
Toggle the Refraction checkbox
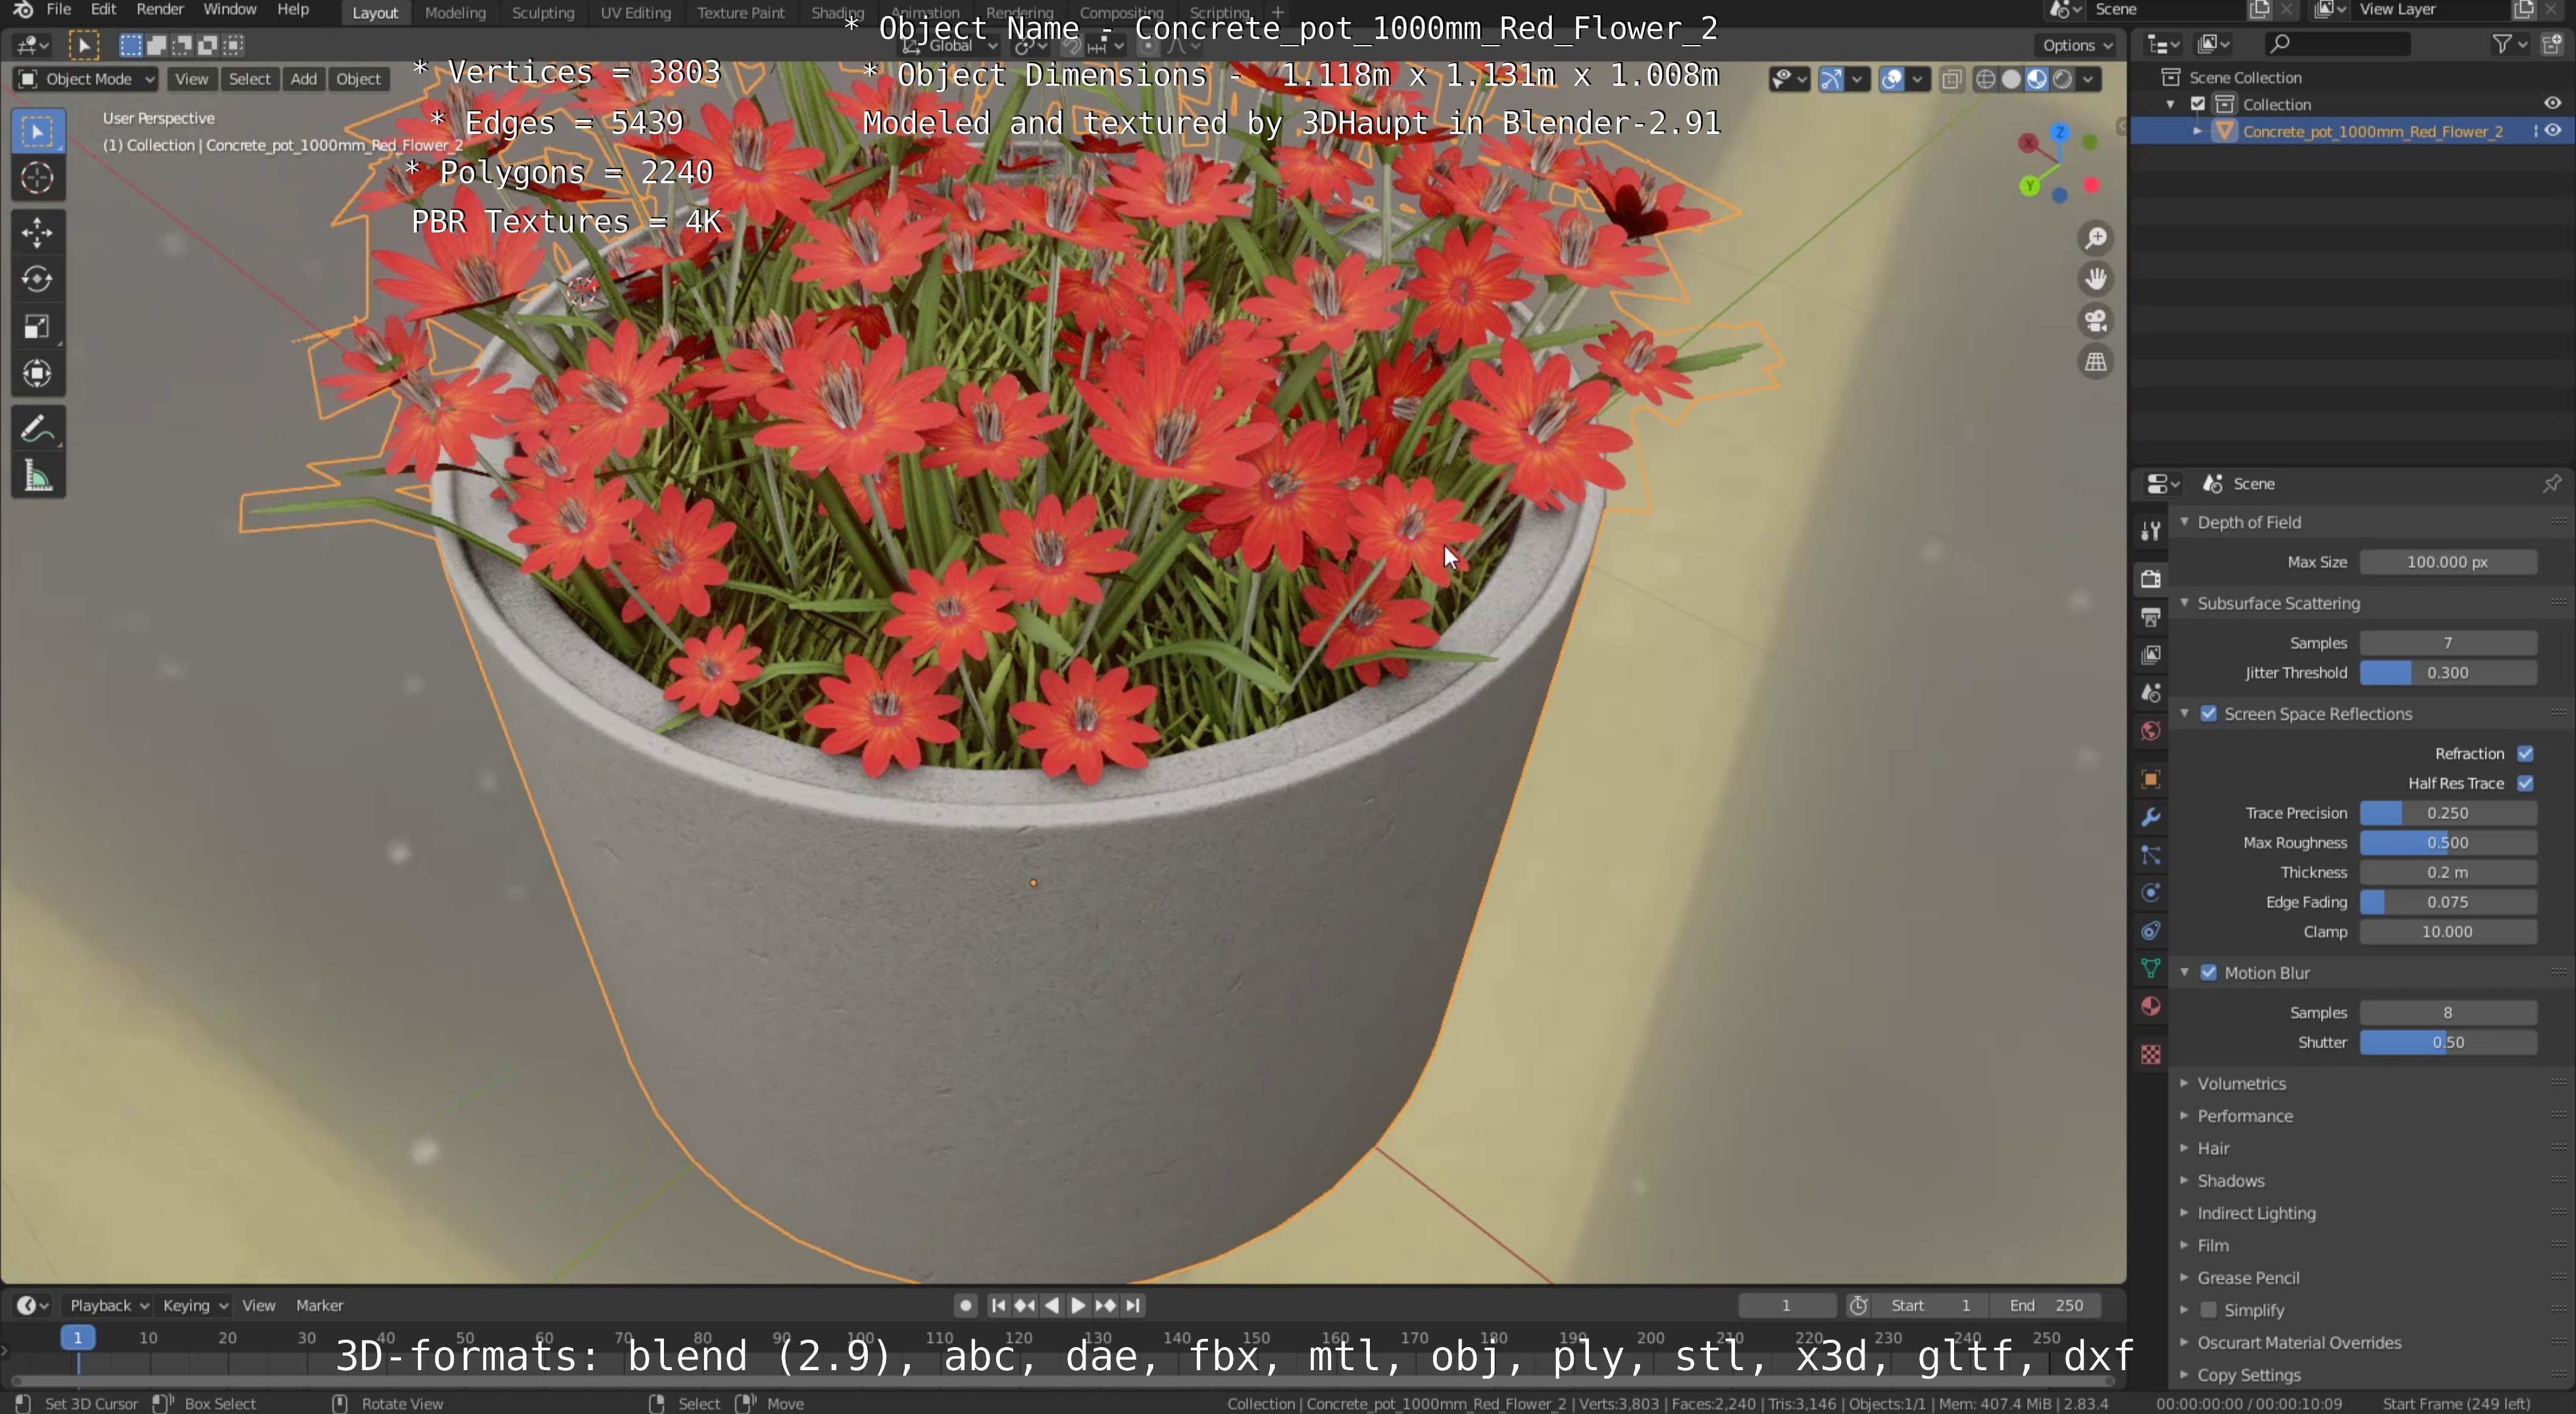[2525, 753]
